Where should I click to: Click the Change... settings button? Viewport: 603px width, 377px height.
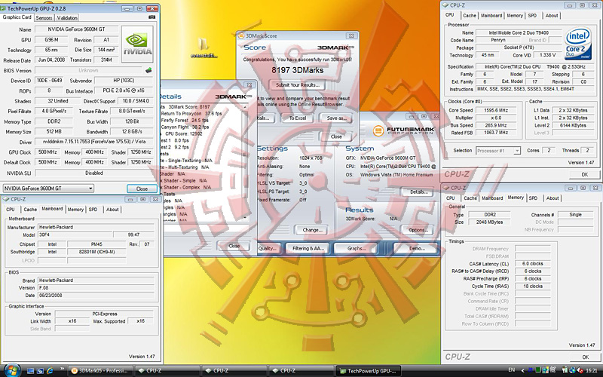point(312,230)
